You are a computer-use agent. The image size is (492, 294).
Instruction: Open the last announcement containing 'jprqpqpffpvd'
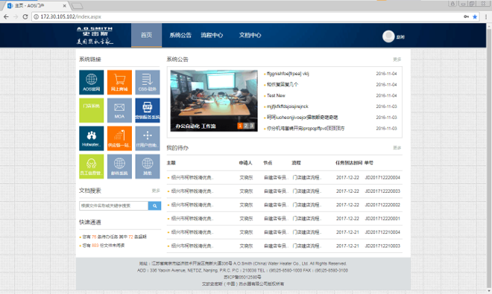coord(306,129)
